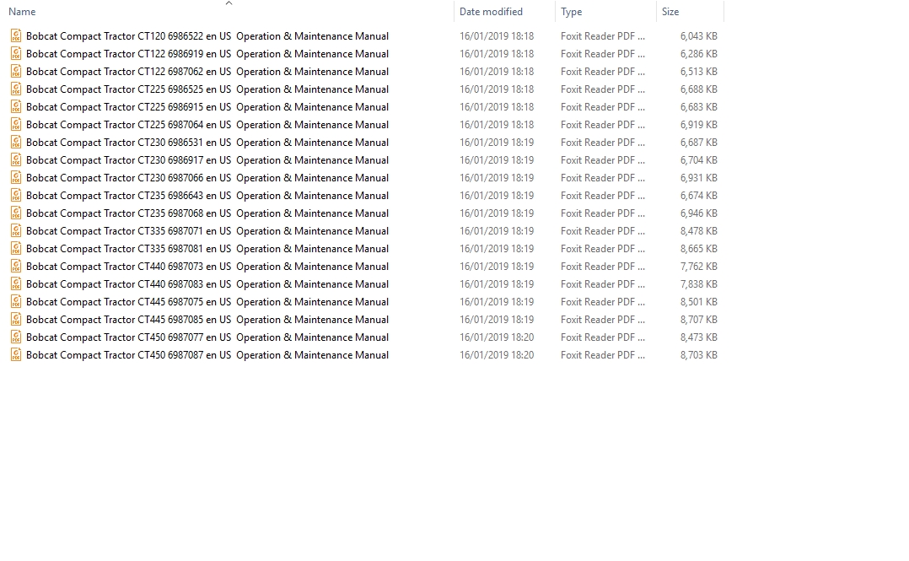Click the PDF file icon for CT122 6987062
The height and width of the screenshot is (561, 909).
(16, 72)
